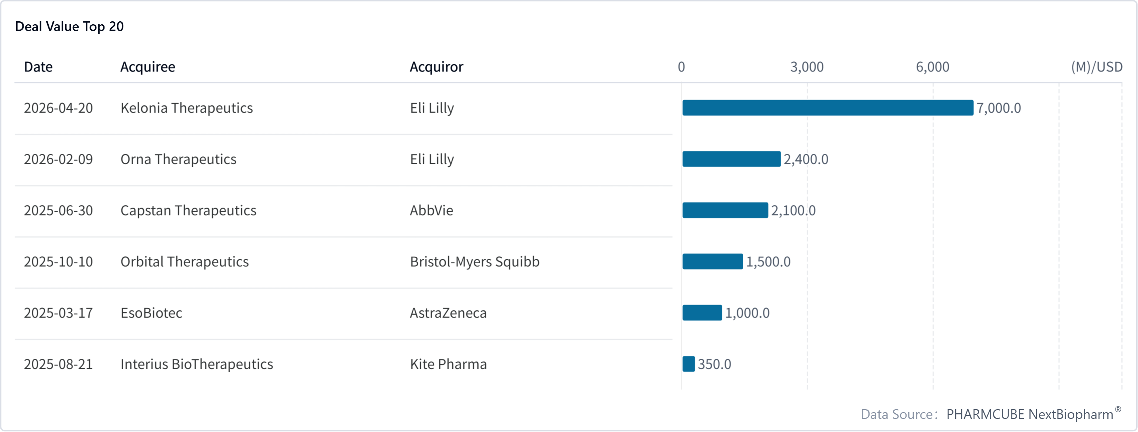
Task: Click the 1,000.0 deal value bar
Action: point(702,313)
